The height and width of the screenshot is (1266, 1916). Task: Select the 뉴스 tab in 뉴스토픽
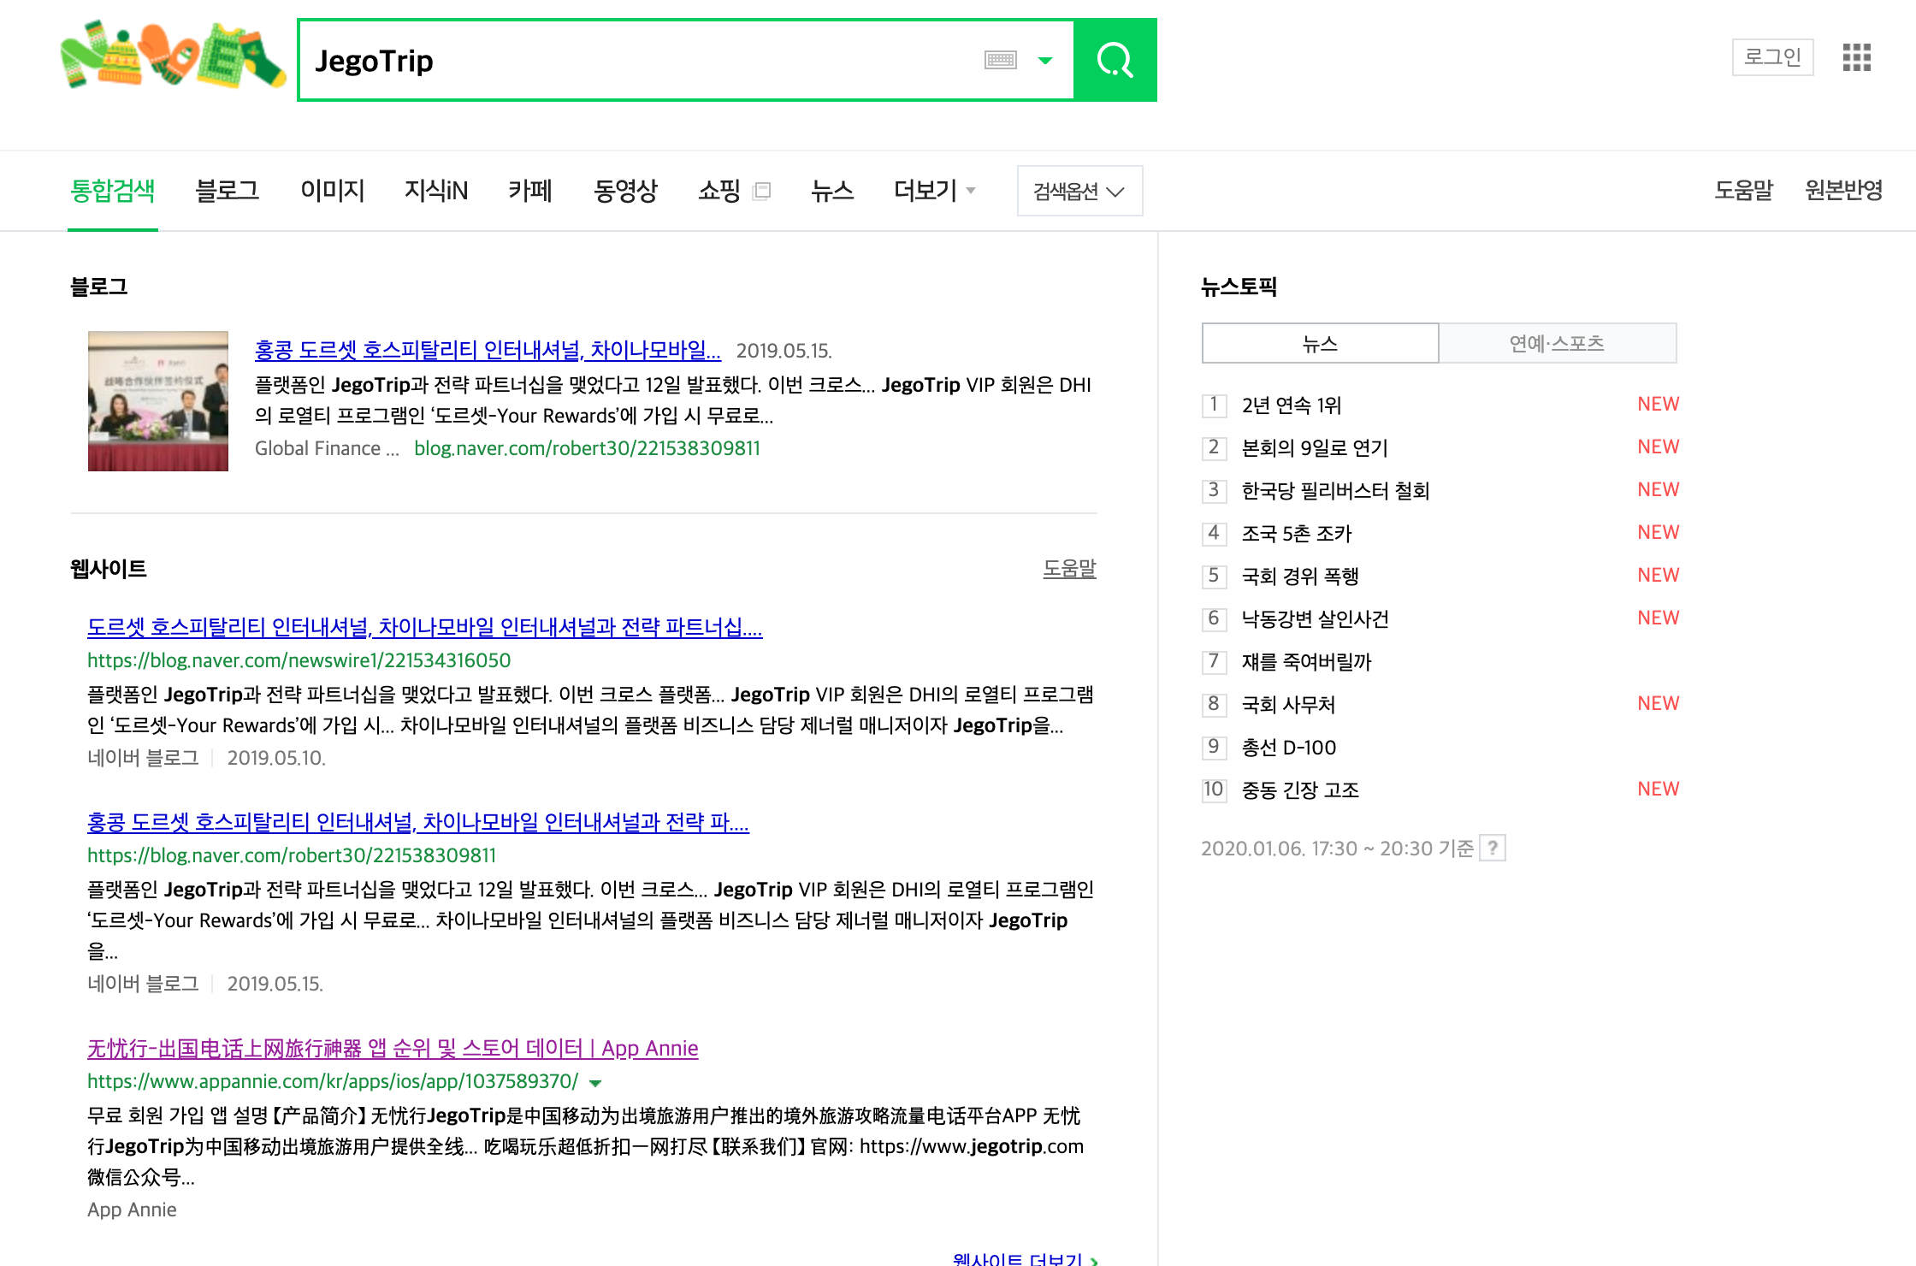[1319, 343]
